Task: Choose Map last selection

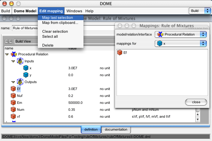Action: coord(60,18)
